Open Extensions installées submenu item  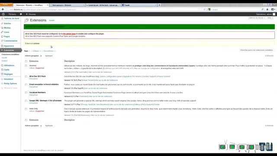[10, 55]
